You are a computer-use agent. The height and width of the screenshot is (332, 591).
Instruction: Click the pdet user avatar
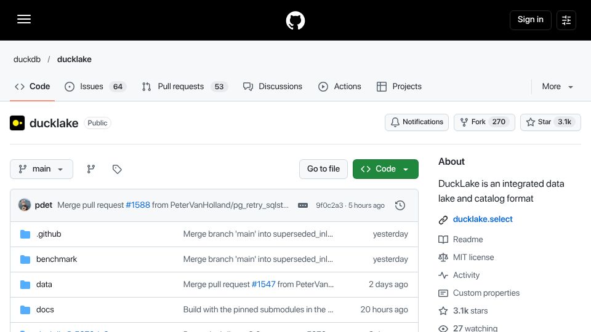coord(25,205)
